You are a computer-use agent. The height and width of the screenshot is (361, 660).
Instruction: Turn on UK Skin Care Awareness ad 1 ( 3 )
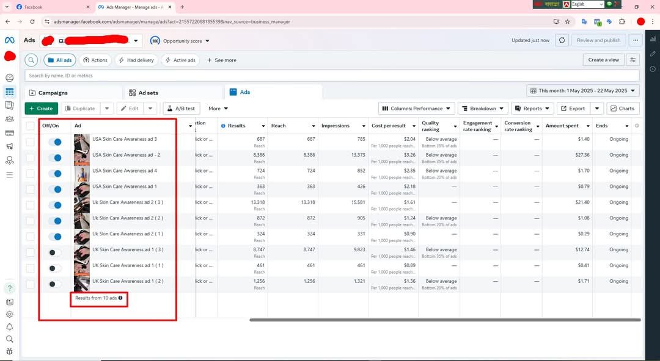(x=55, y=252)
